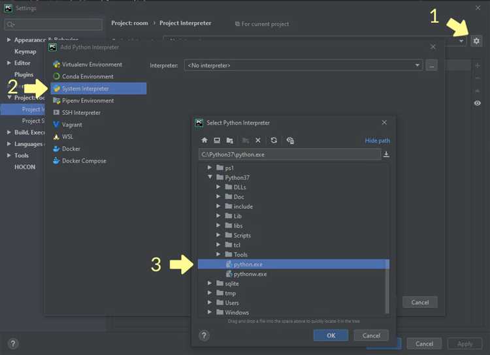490x355 pixels.
Task: Click Cancel in Select Python Interpreter dialog
Action: click(371, 335)
